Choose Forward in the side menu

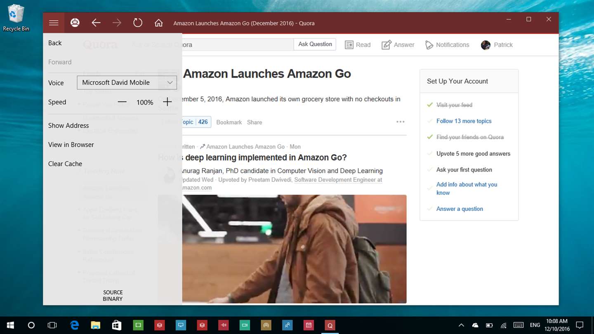click(60, 62)
